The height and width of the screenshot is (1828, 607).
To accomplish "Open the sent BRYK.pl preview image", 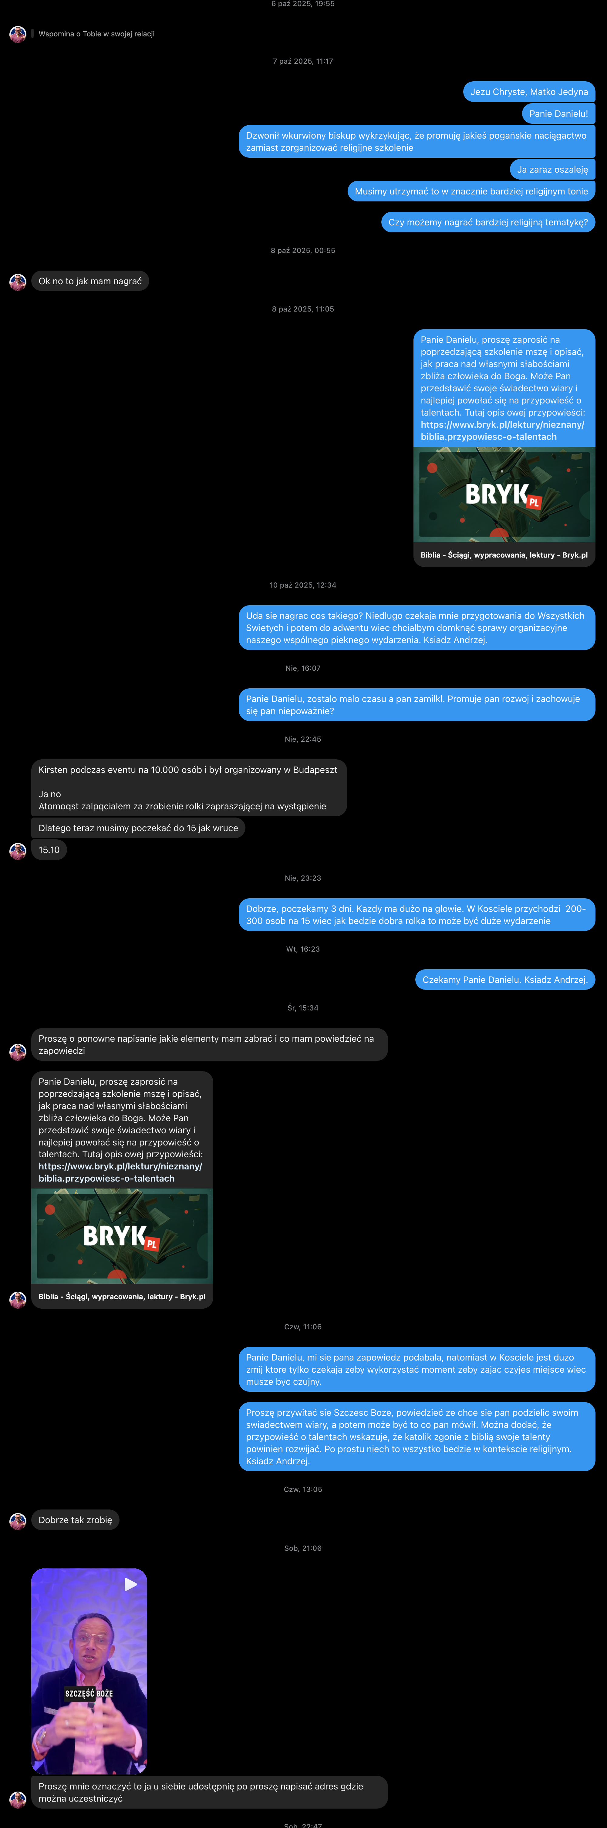I will coord(504,494).
